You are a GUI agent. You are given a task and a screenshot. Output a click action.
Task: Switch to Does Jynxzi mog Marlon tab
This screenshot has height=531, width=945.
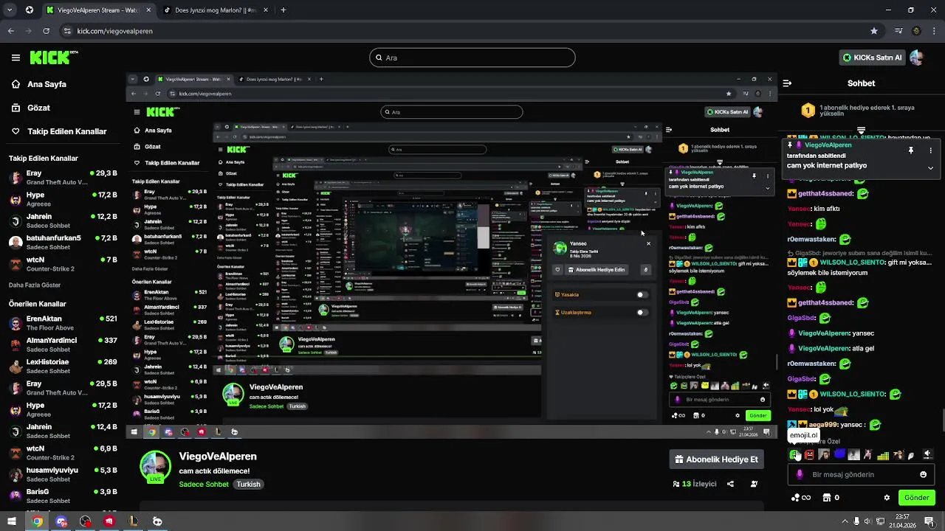click(x=214, y=10)
